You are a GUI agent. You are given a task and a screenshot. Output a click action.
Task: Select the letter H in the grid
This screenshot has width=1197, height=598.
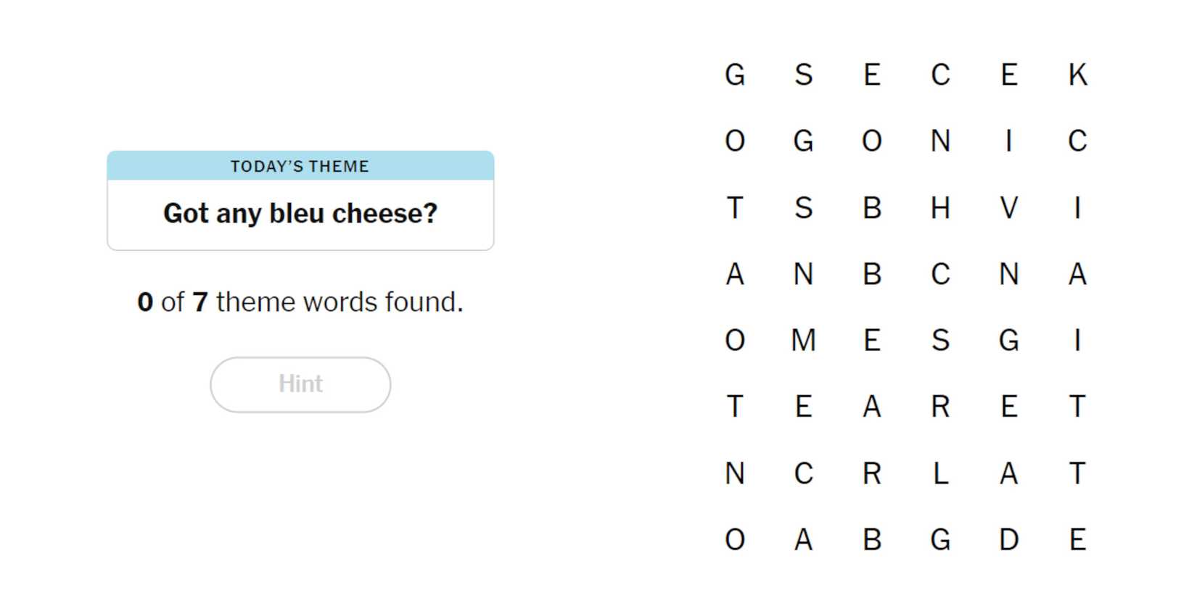940,208
